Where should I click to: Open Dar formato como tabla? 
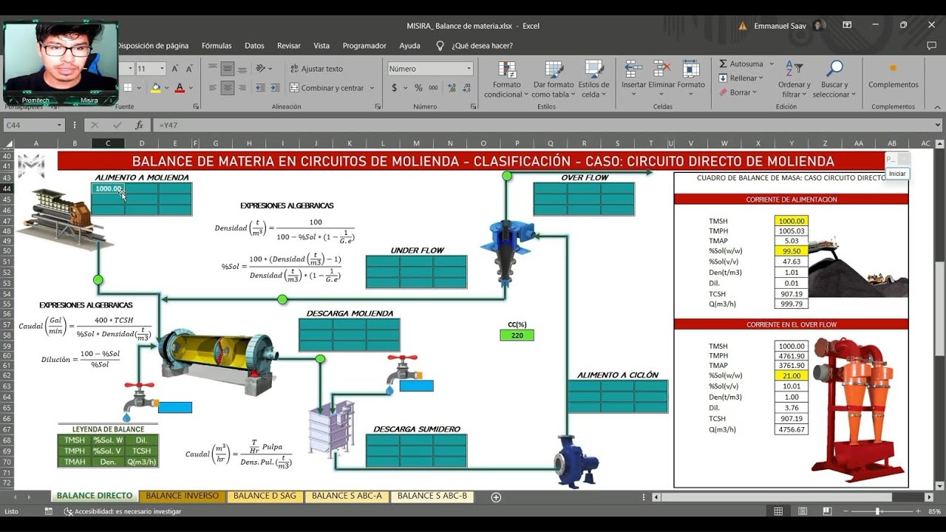553,80
